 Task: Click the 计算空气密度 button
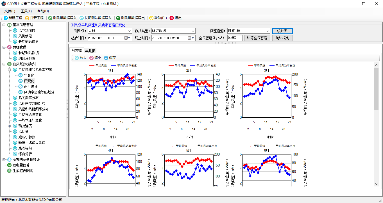(x=257, y=38)
